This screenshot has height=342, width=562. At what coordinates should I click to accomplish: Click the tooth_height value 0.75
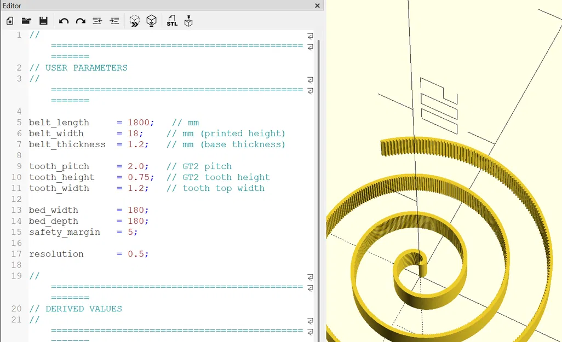point(139,177)
